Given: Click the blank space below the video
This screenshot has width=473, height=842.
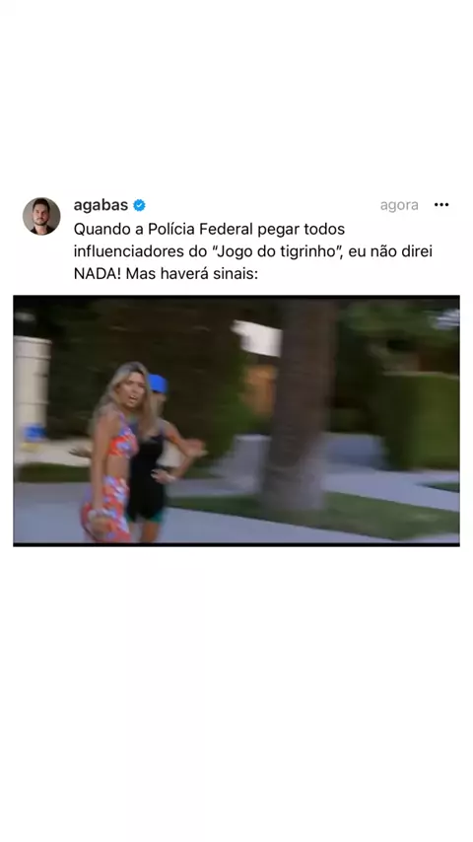Looking at the screenshot, I should (x=236, y=693).
